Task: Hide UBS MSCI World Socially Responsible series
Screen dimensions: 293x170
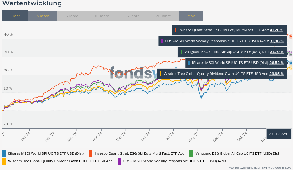Action: tap(175, 161)
